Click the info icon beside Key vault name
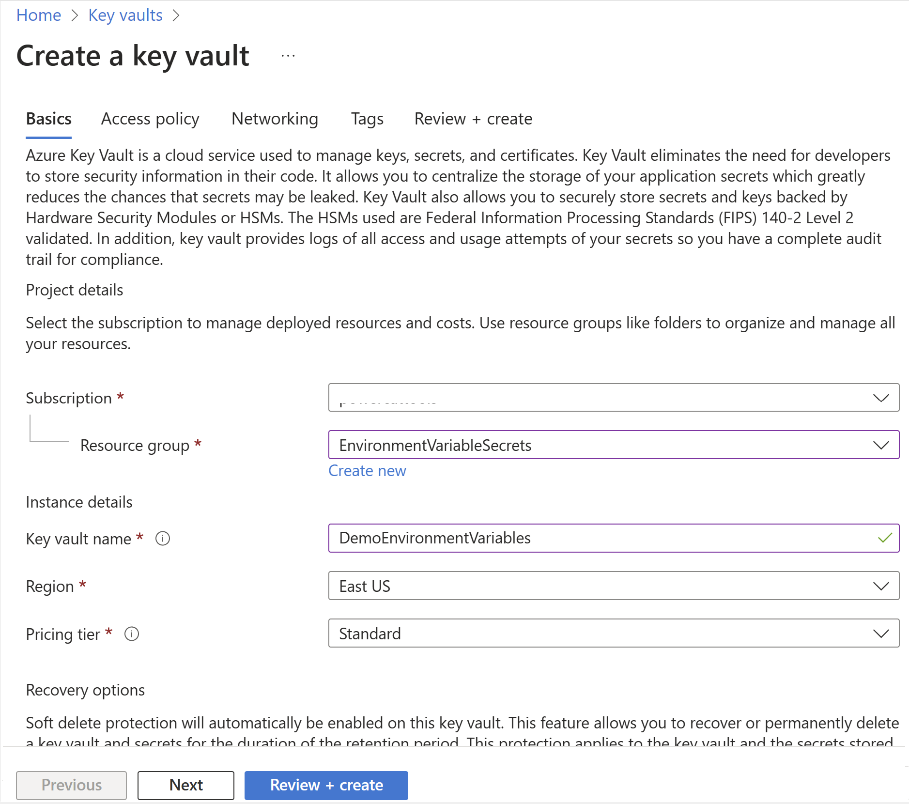Screen dimensions: 909x804 pyautogui.click(x=163, y=539)
